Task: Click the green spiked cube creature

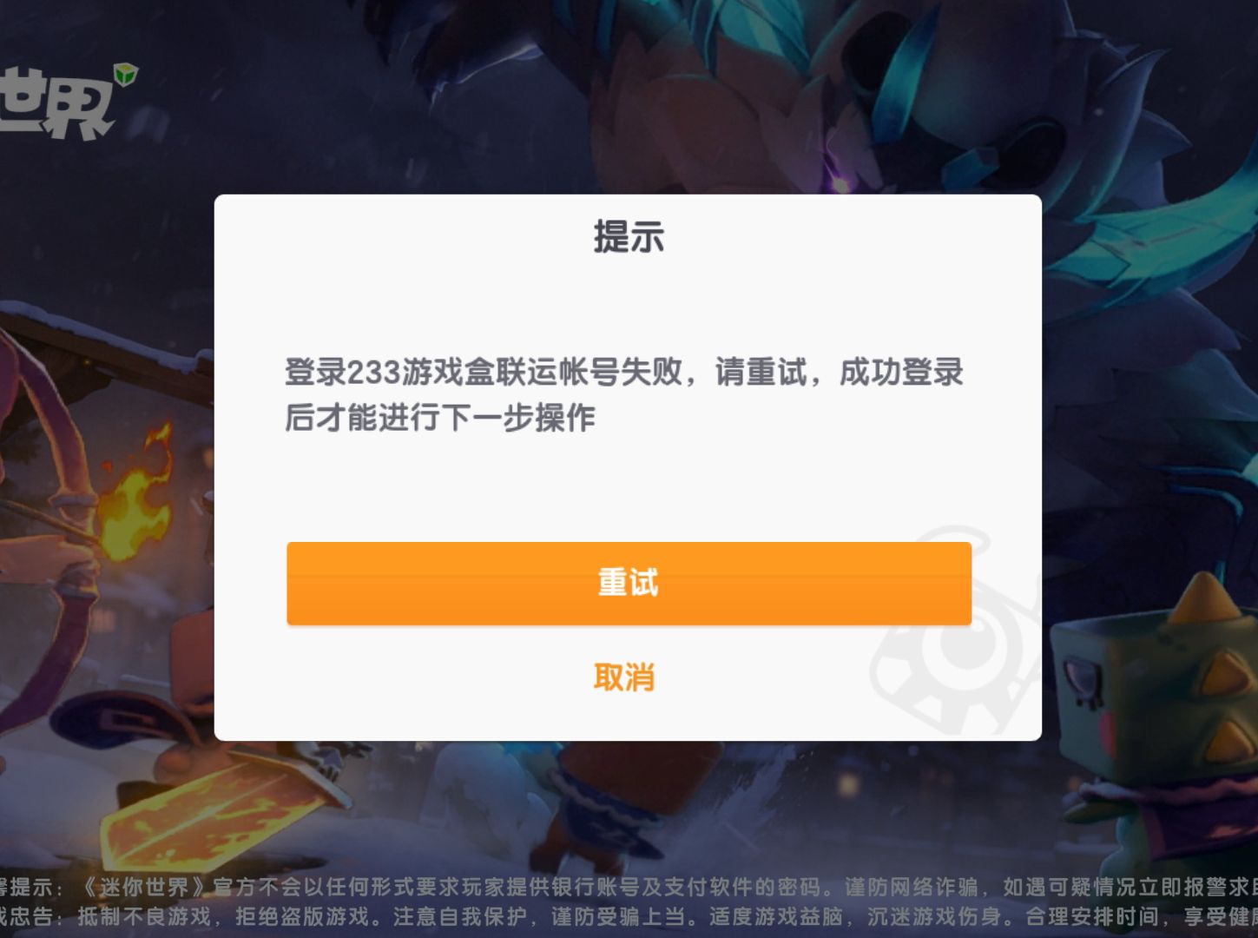Action: click(1155, 695)
